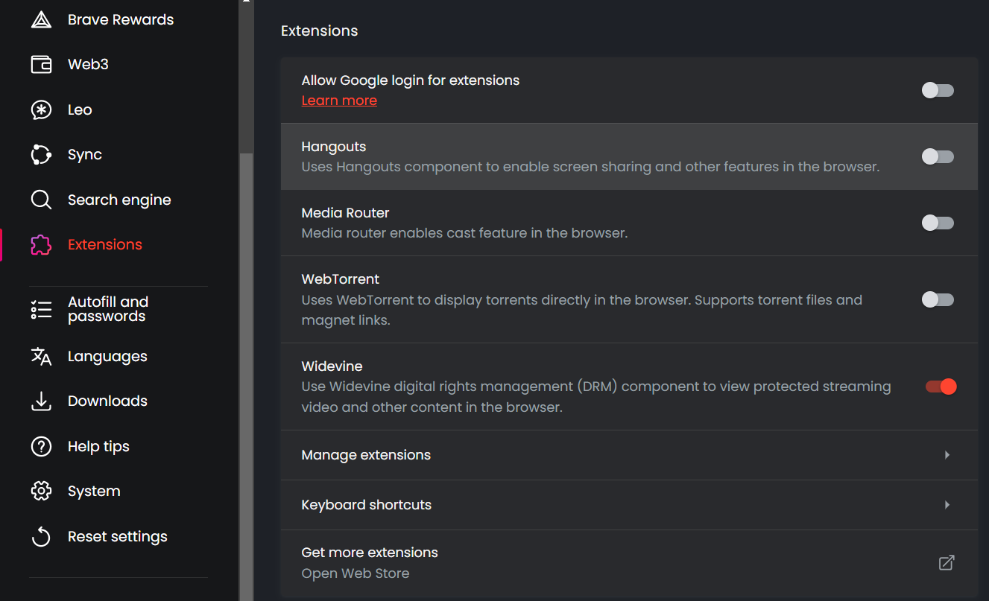Enable Allow Google login for extensions toggle
989x601 pixels.
coord(938,90)
